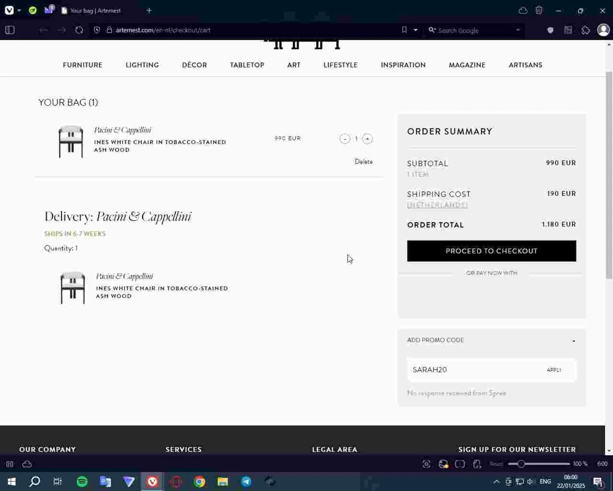
Task: Expand the search field history arrow
Action: pyautogui.click(x=518, y=30)
